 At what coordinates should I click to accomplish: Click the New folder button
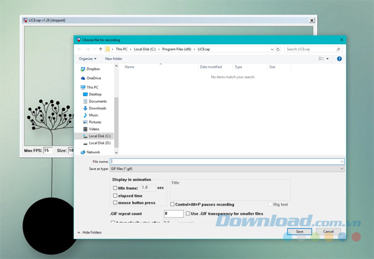113,59
